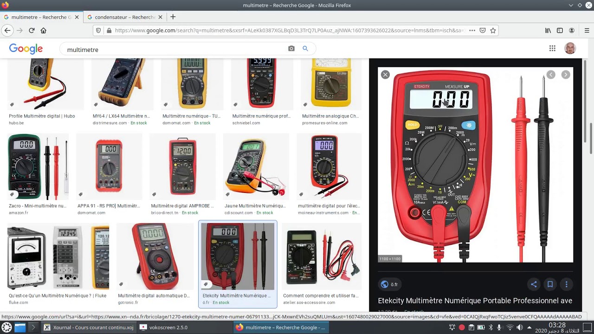Viewport: 594px width, 334px height.
Task: Click fluke.com source text
Action: [19, 302]
